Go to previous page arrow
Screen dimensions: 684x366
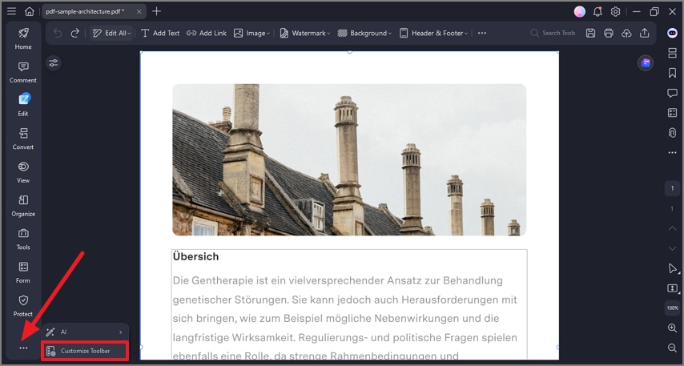(x=672, y=228)
